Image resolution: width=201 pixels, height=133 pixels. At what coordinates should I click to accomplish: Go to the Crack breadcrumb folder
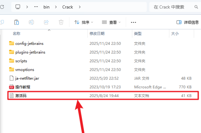click(68, 7)
